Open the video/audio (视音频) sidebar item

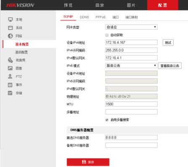[x=21, y=60]
